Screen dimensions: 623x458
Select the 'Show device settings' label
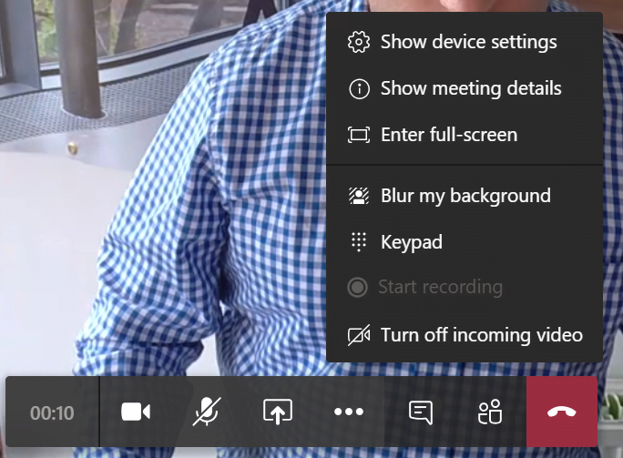pyautogui.click(x=468, y=42)
